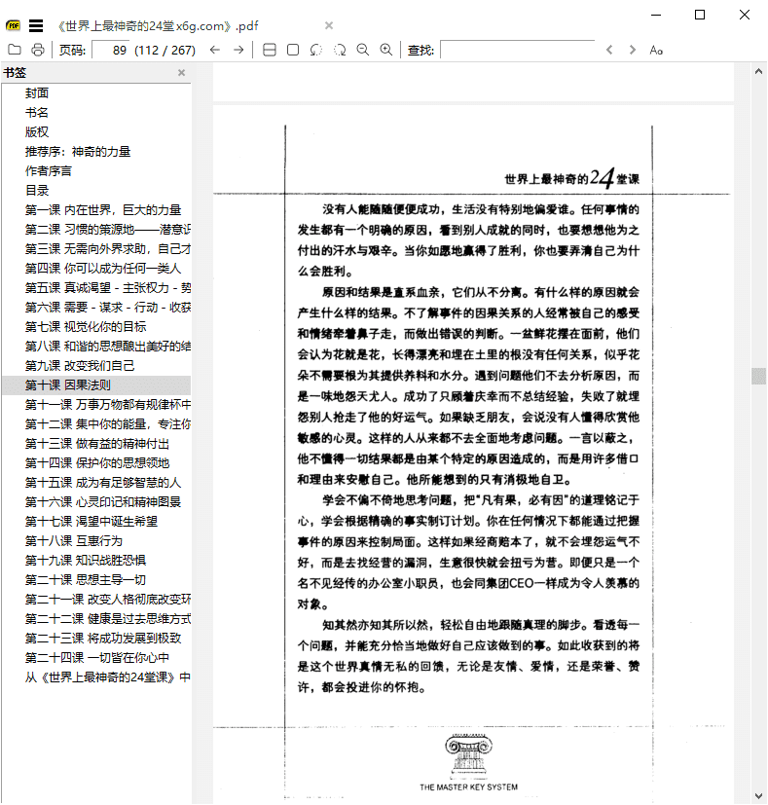
Task: Select the fit single page icon
Action: pyautogui.click(x=293, y=50)
